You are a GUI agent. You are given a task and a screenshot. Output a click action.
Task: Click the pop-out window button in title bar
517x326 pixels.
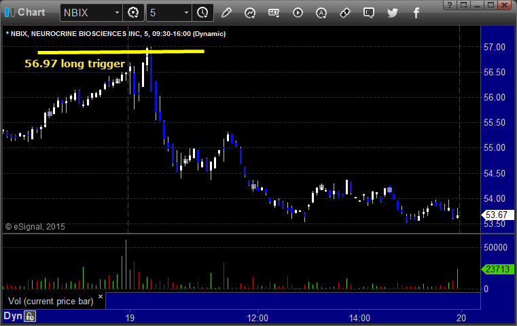pos(463,5)
